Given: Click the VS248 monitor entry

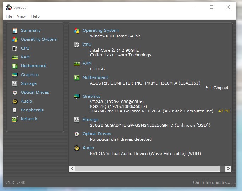Looking at the screenshot, I should [117, 102].
